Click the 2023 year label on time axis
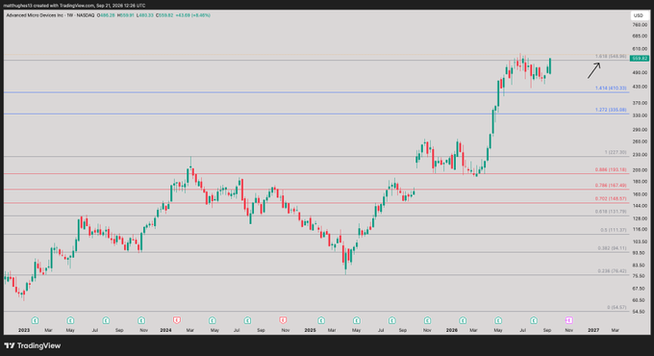Screen dimensions: 654x356 (x=24, y=330)
